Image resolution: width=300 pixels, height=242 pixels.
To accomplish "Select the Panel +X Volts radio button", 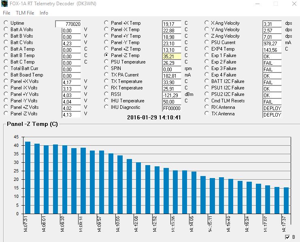I will coord(6,81).
